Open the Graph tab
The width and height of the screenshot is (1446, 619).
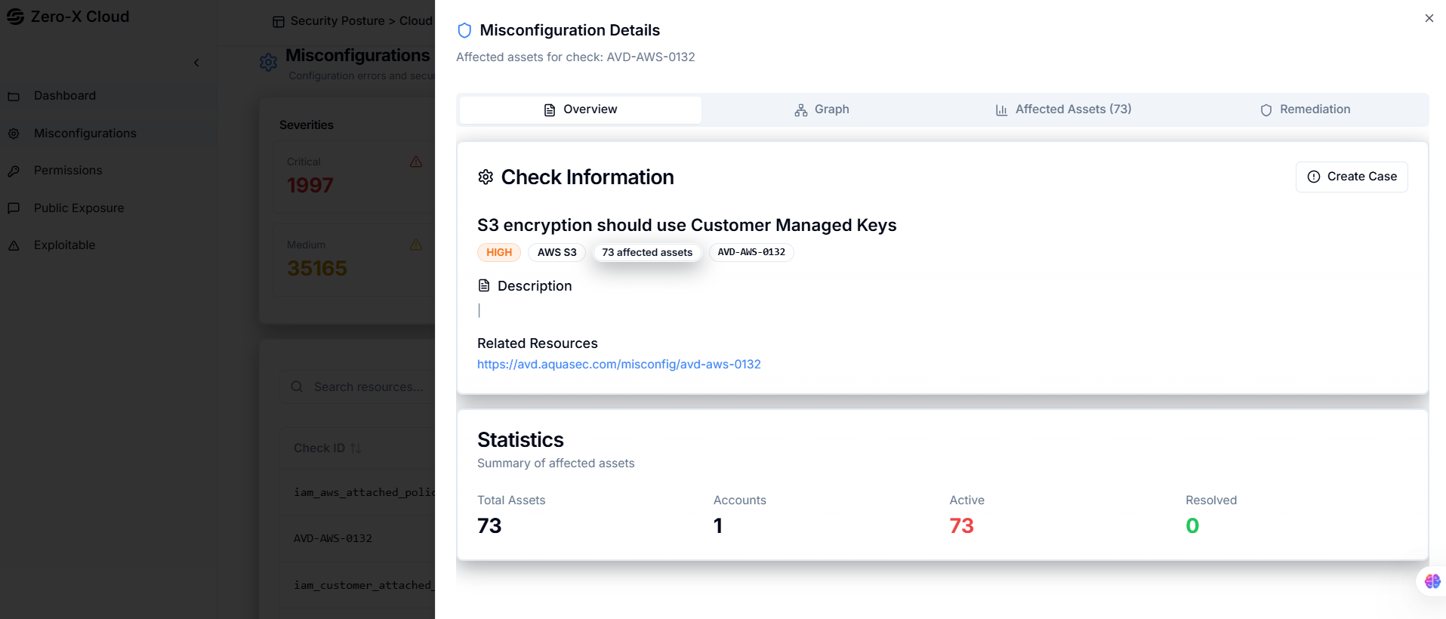pos(822,109)
